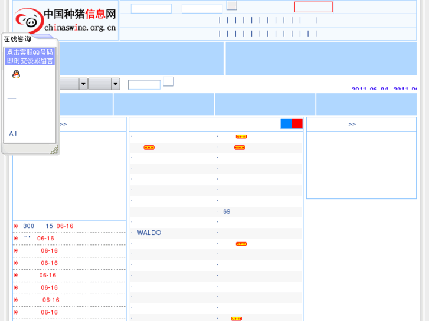The image size is (429, 321).
Task: Focus the search input beside the dropdowns
Action: (144, 84)
